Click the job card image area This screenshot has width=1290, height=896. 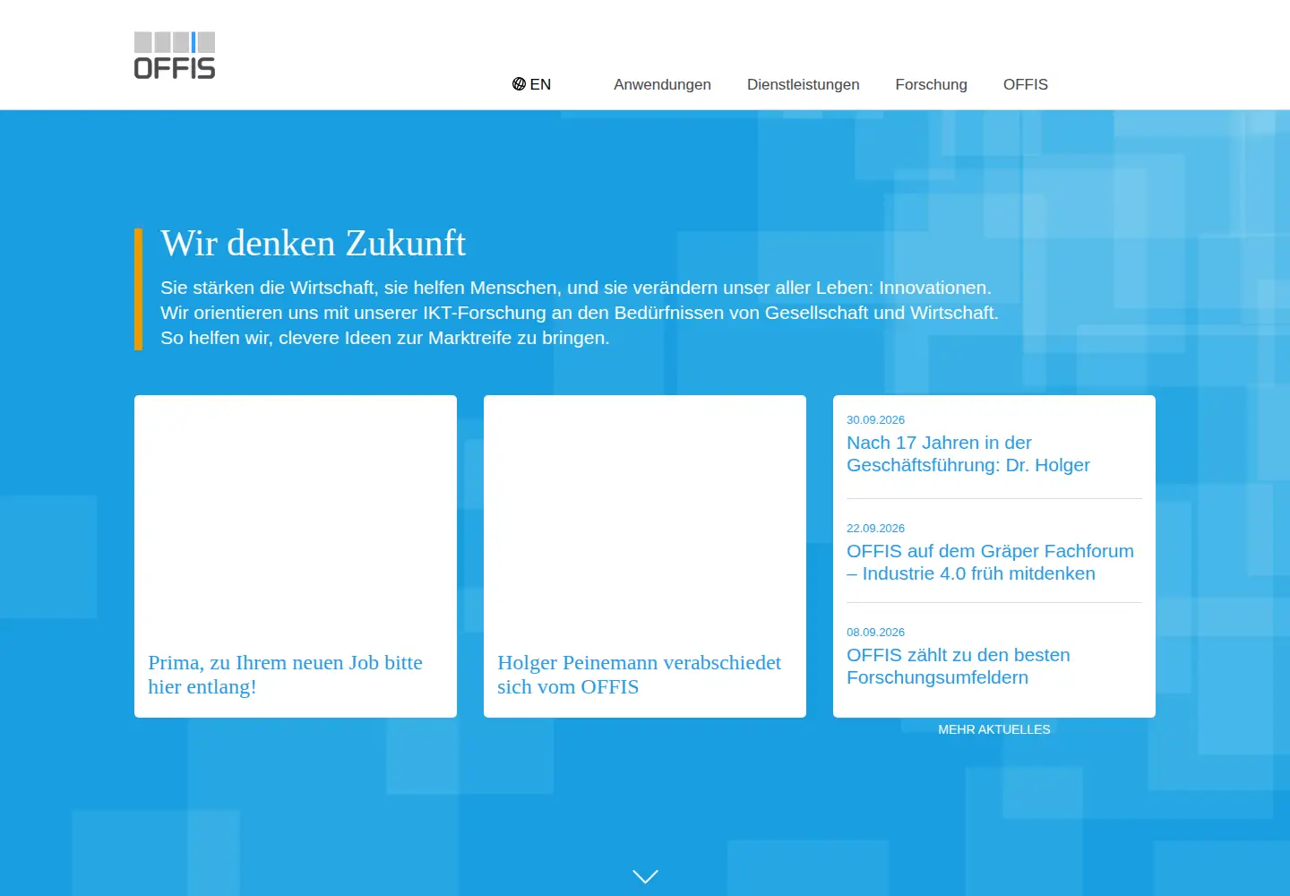click(x=296, y=516)
